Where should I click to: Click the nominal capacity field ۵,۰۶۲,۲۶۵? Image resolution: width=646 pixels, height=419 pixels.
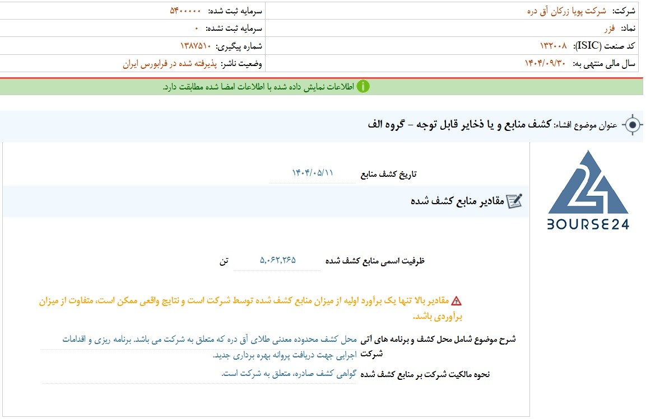(x=277, y=260)
